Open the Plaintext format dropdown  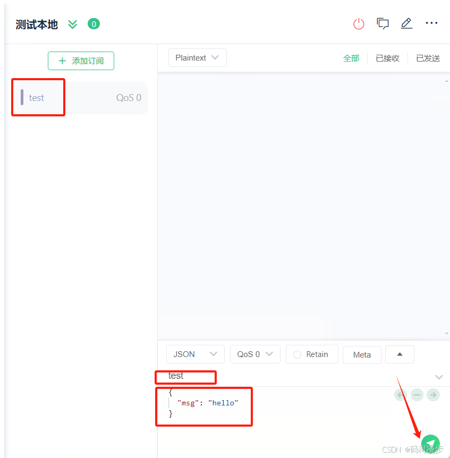pos(198,58)
